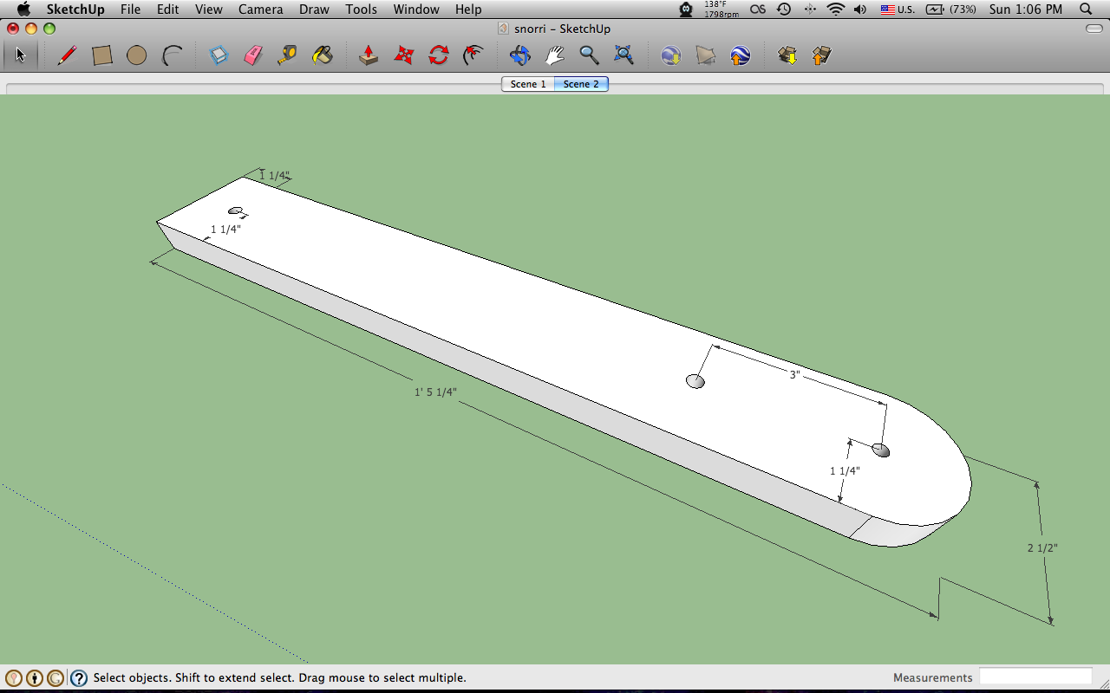Switch to the Scene 1 tab
The image size is (1110, 693).
(528, 84)
